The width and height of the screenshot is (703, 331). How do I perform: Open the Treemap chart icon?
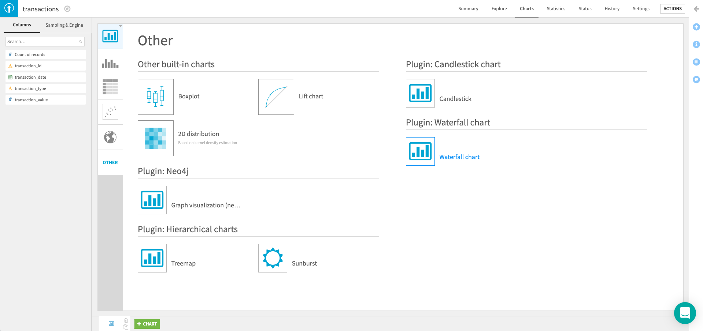point(152,258)
